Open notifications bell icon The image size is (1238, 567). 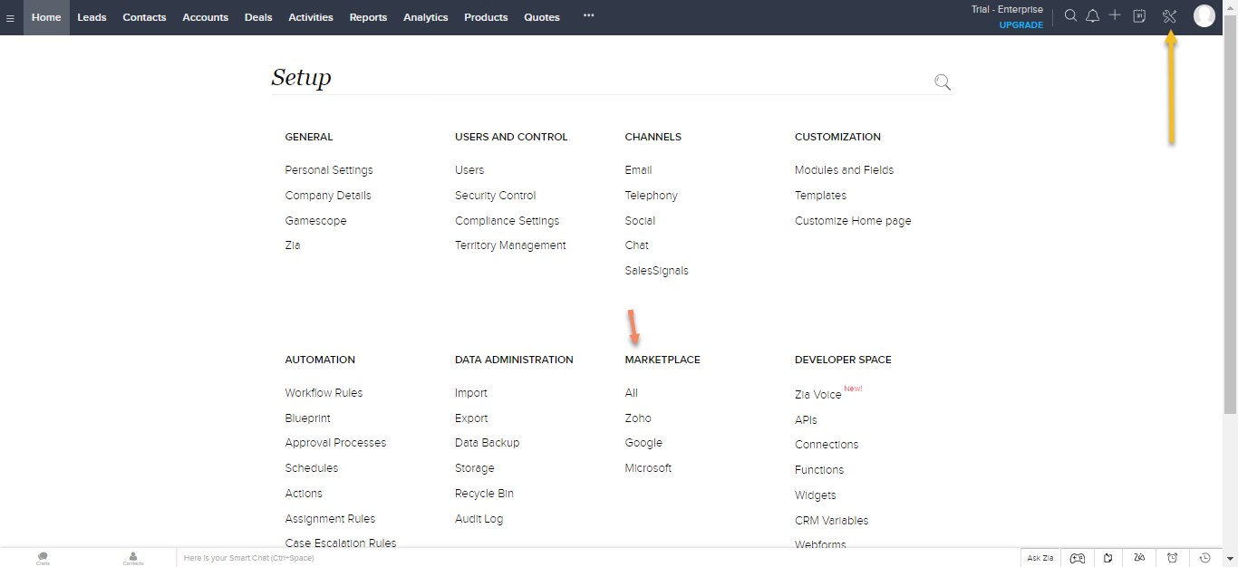(x=1093, y=15)
